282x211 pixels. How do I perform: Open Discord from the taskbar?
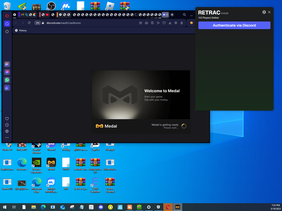click(x=101, y=207)
